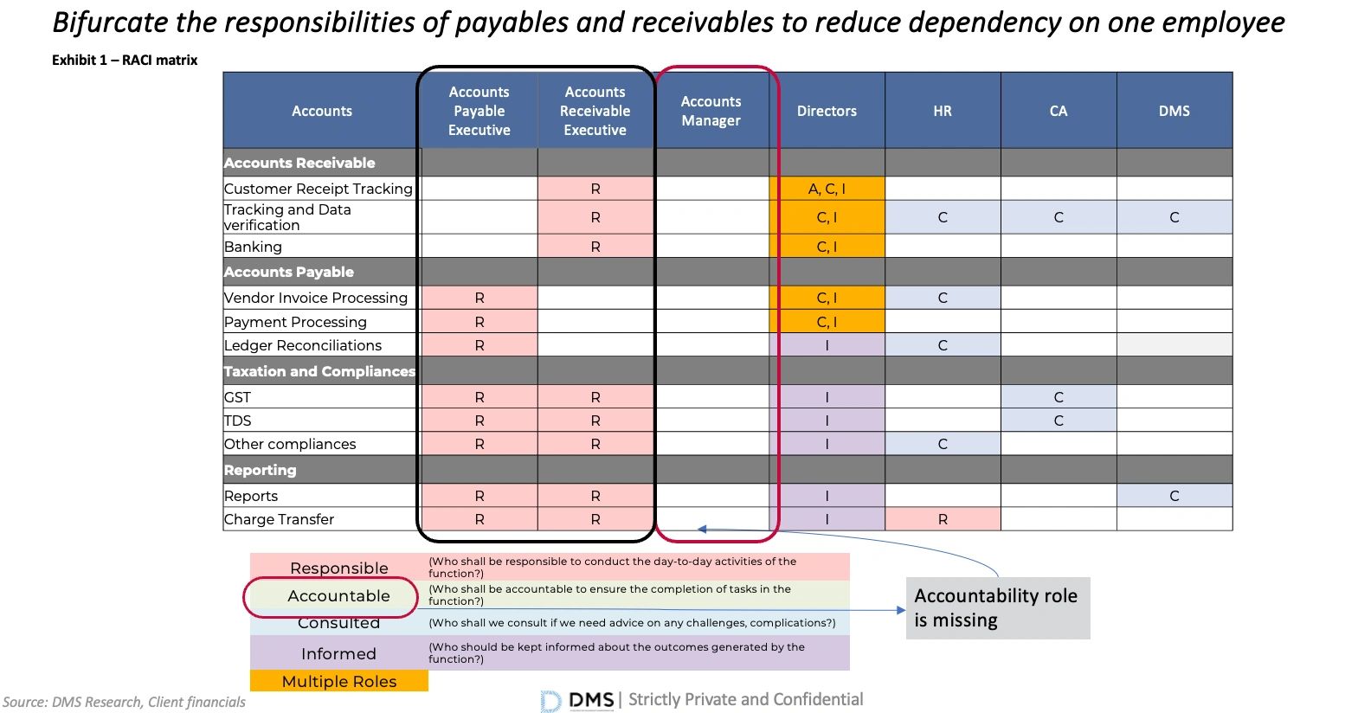Click the Accounts Receivable Executive column header
1345x713 pixels.
[595, 111]
